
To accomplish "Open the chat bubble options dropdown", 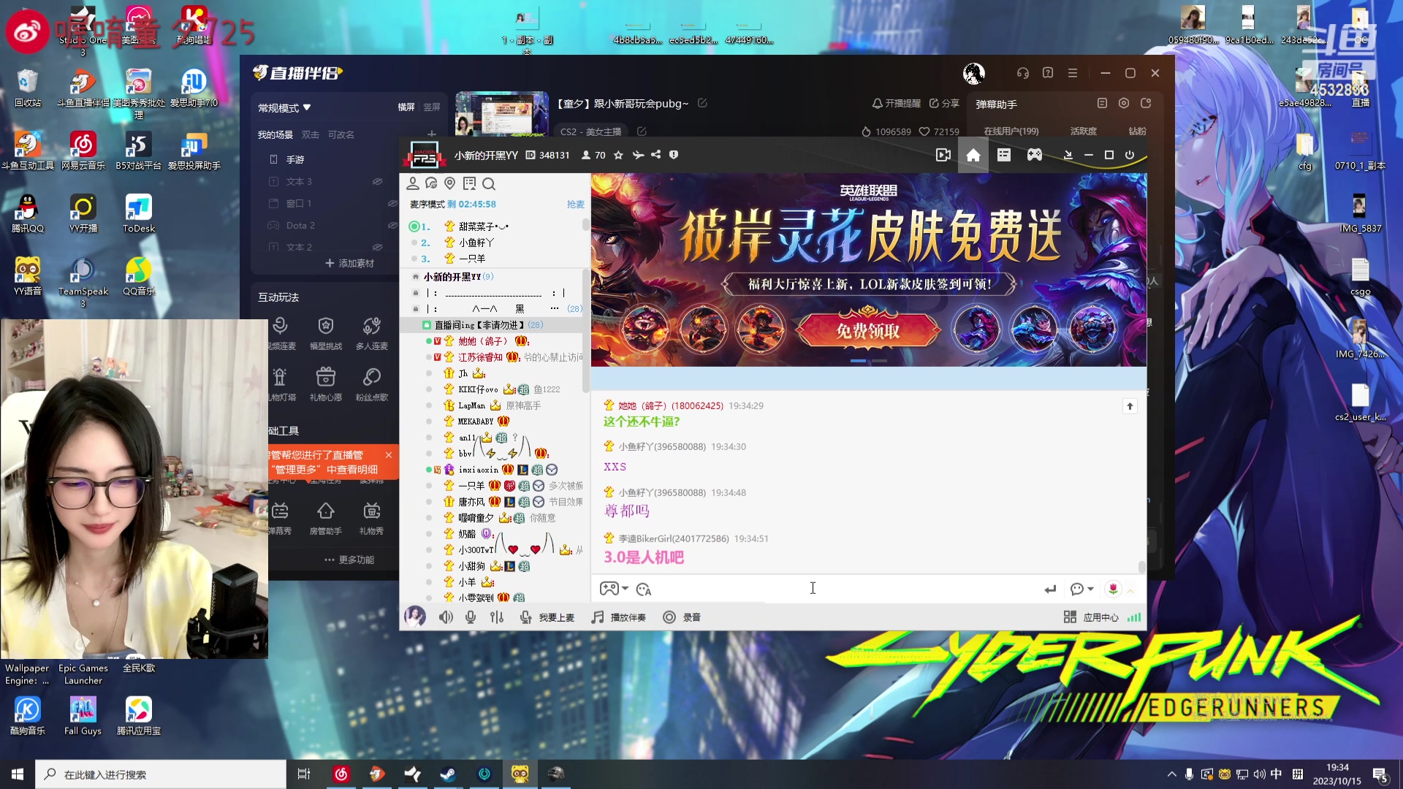I will tap(1081, 589).
